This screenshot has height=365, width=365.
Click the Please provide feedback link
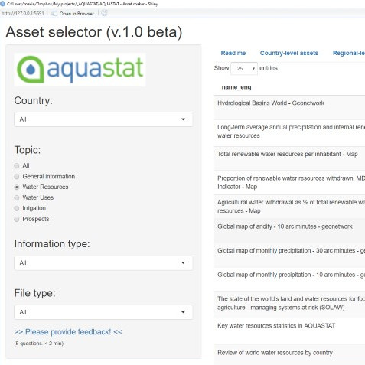coord(68,332)
